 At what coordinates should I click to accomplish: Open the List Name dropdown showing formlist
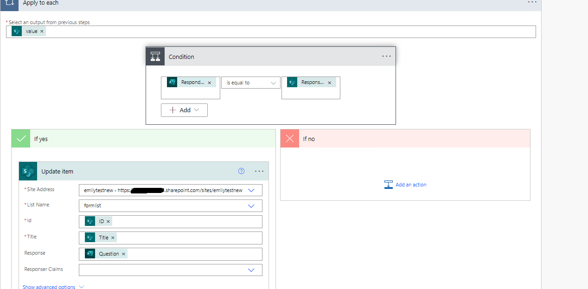pos(251,206)
